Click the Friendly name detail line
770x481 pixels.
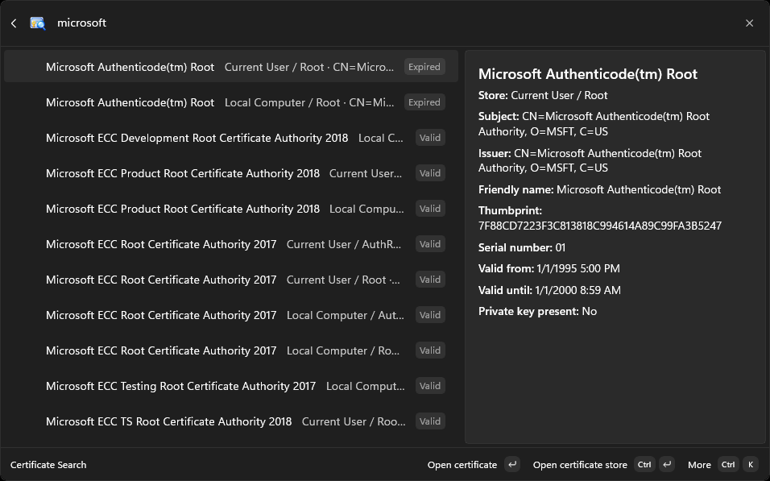click(x=599, y=189)
